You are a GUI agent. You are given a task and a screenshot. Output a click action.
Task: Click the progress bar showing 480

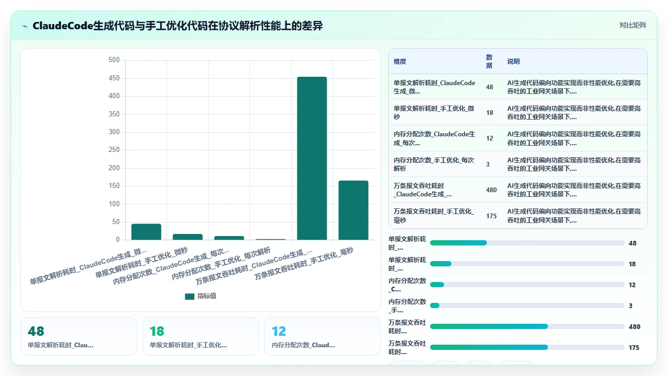527,326
